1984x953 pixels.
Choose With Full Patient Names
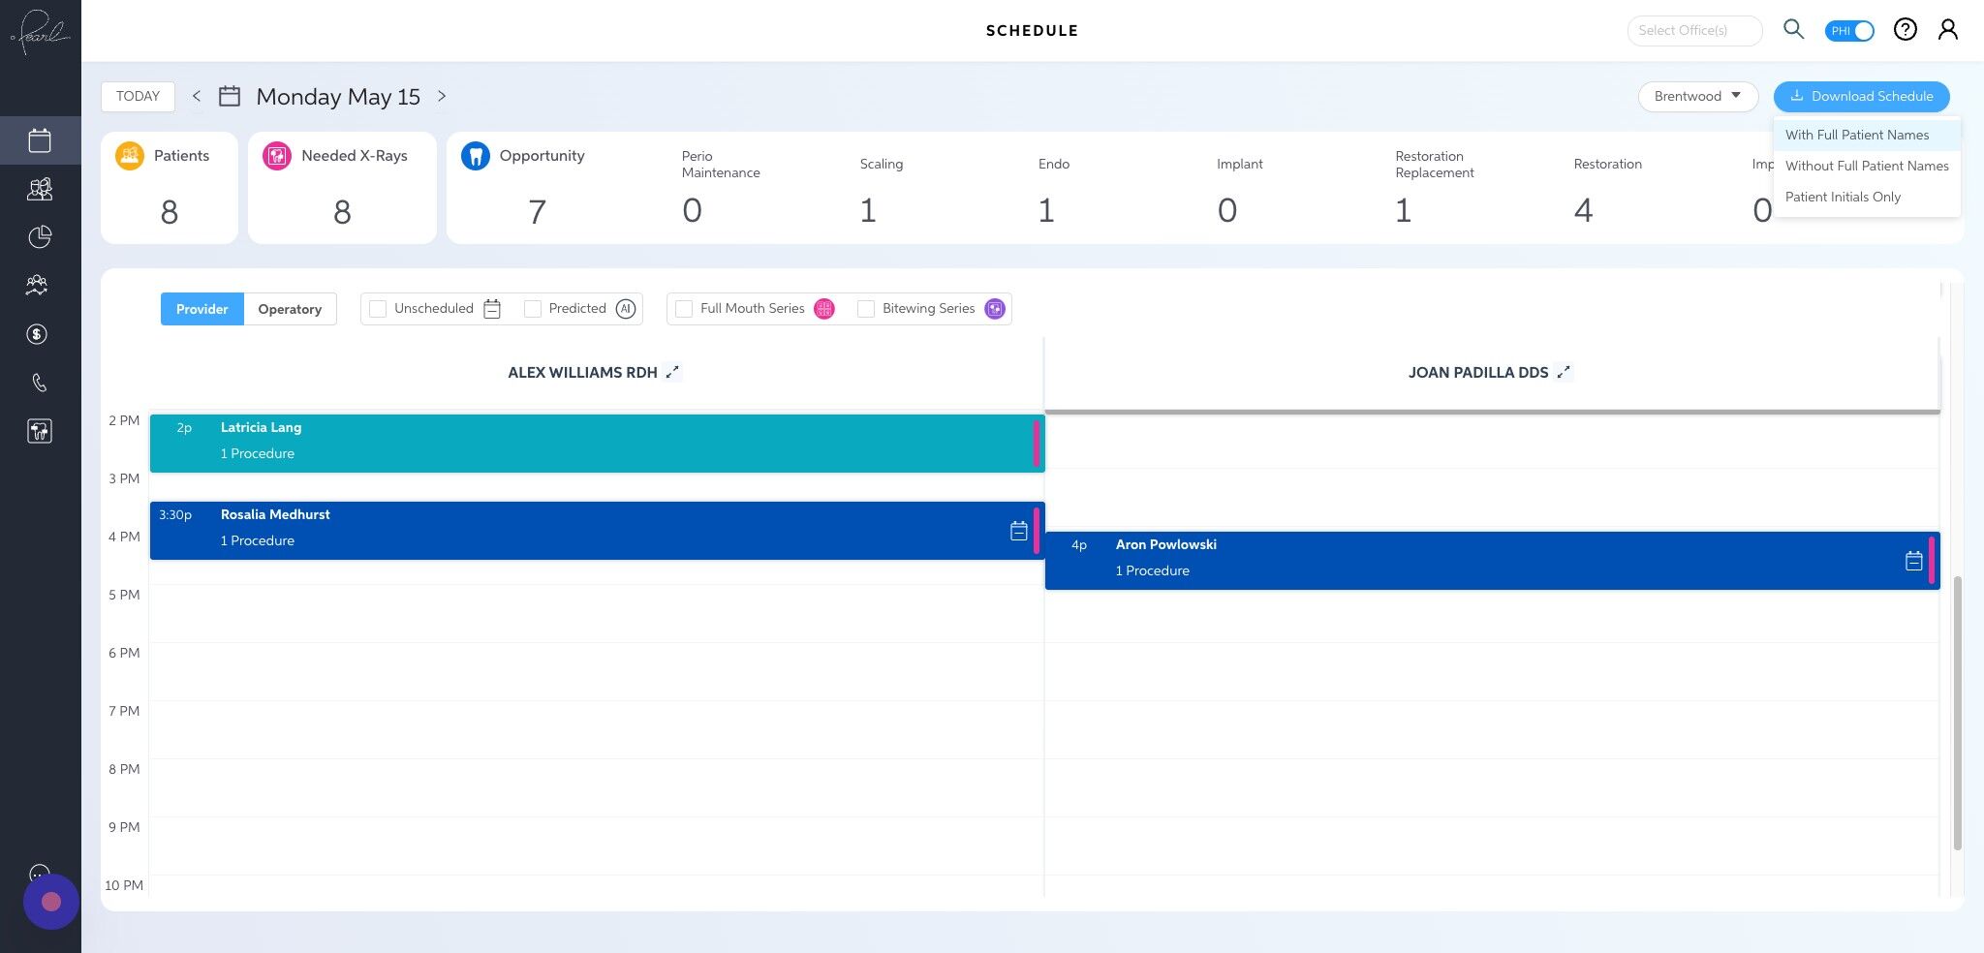click(1867, 135)
